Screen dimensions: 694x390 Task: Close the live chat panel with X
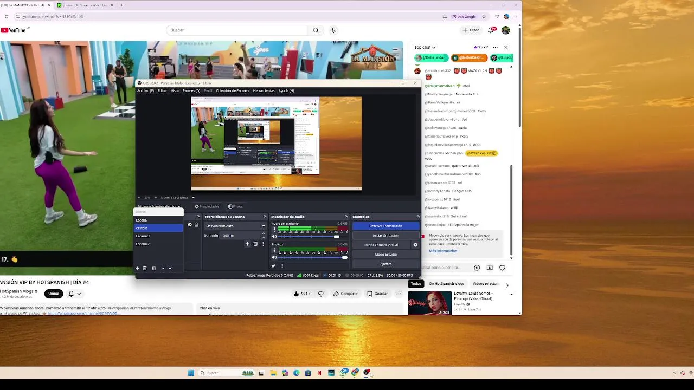pos(506,47)
